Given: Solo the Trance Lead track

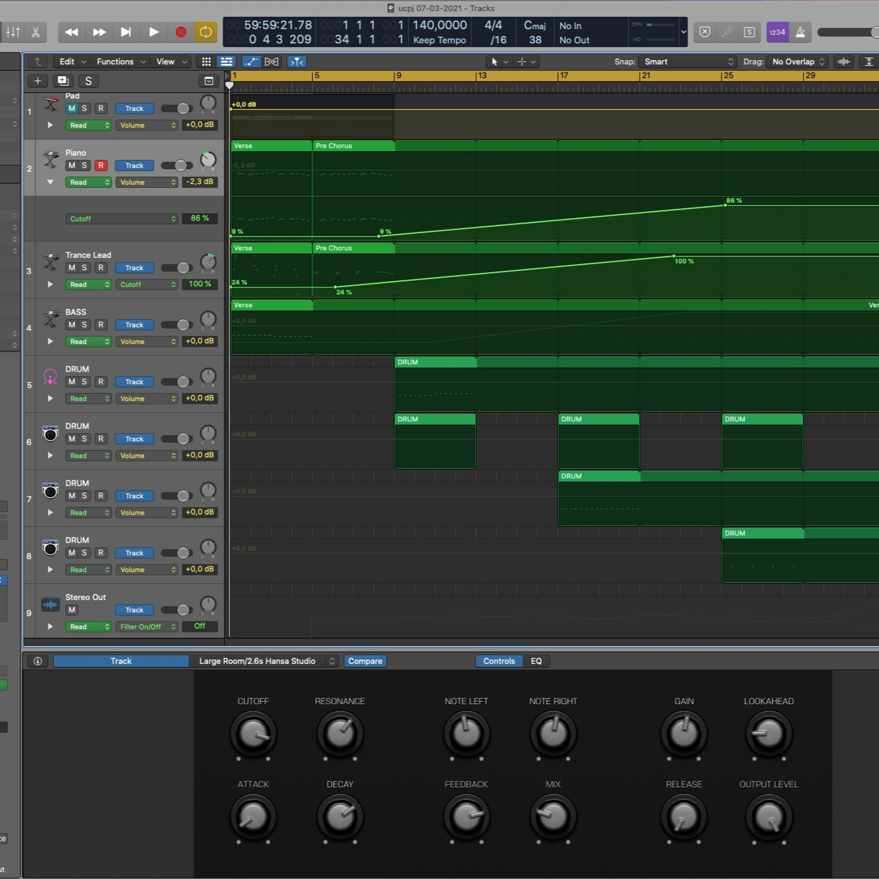Looking at the screenshot, I should tap(84, 268).
